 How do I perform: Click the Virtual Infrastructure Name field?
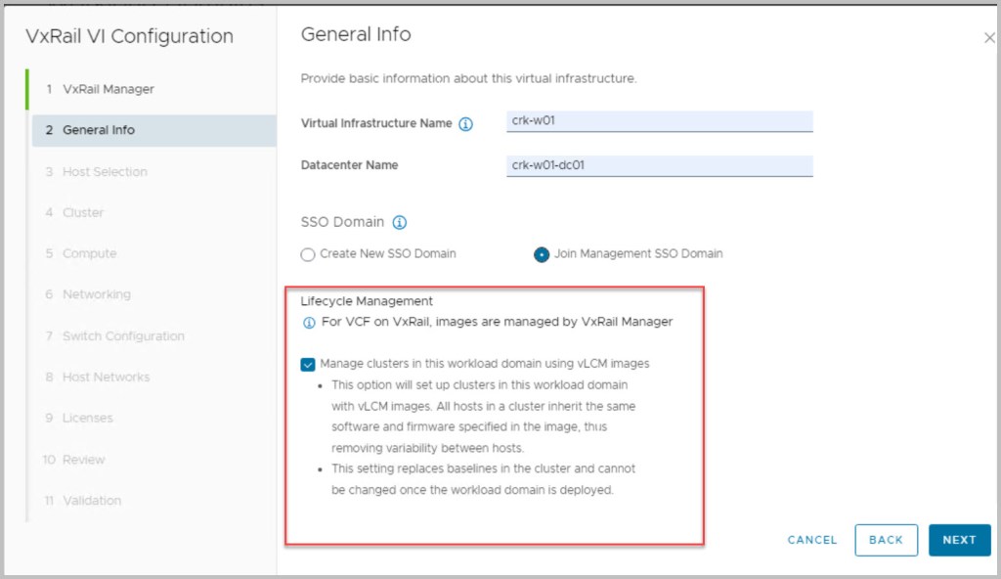pyautogui.click(x=660, y=121)
